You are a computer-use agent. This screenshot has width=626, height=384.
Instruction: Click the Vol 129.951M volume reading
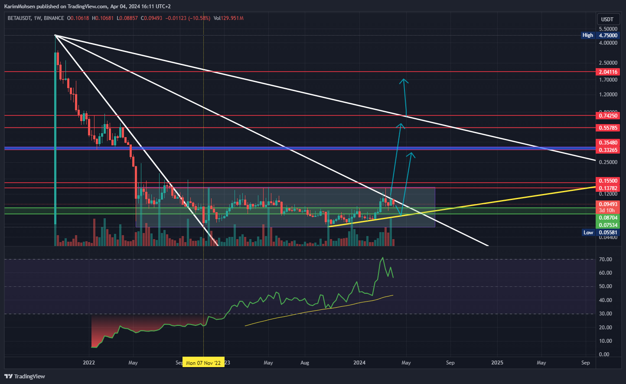tap(228, 18)
